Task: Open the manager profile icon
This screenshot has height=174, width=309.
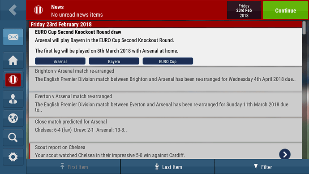Action: (13, 99)
